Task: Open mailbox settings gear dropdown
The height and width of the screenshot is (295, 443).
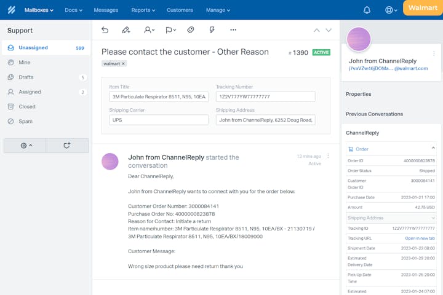Action: coord(26,146)
